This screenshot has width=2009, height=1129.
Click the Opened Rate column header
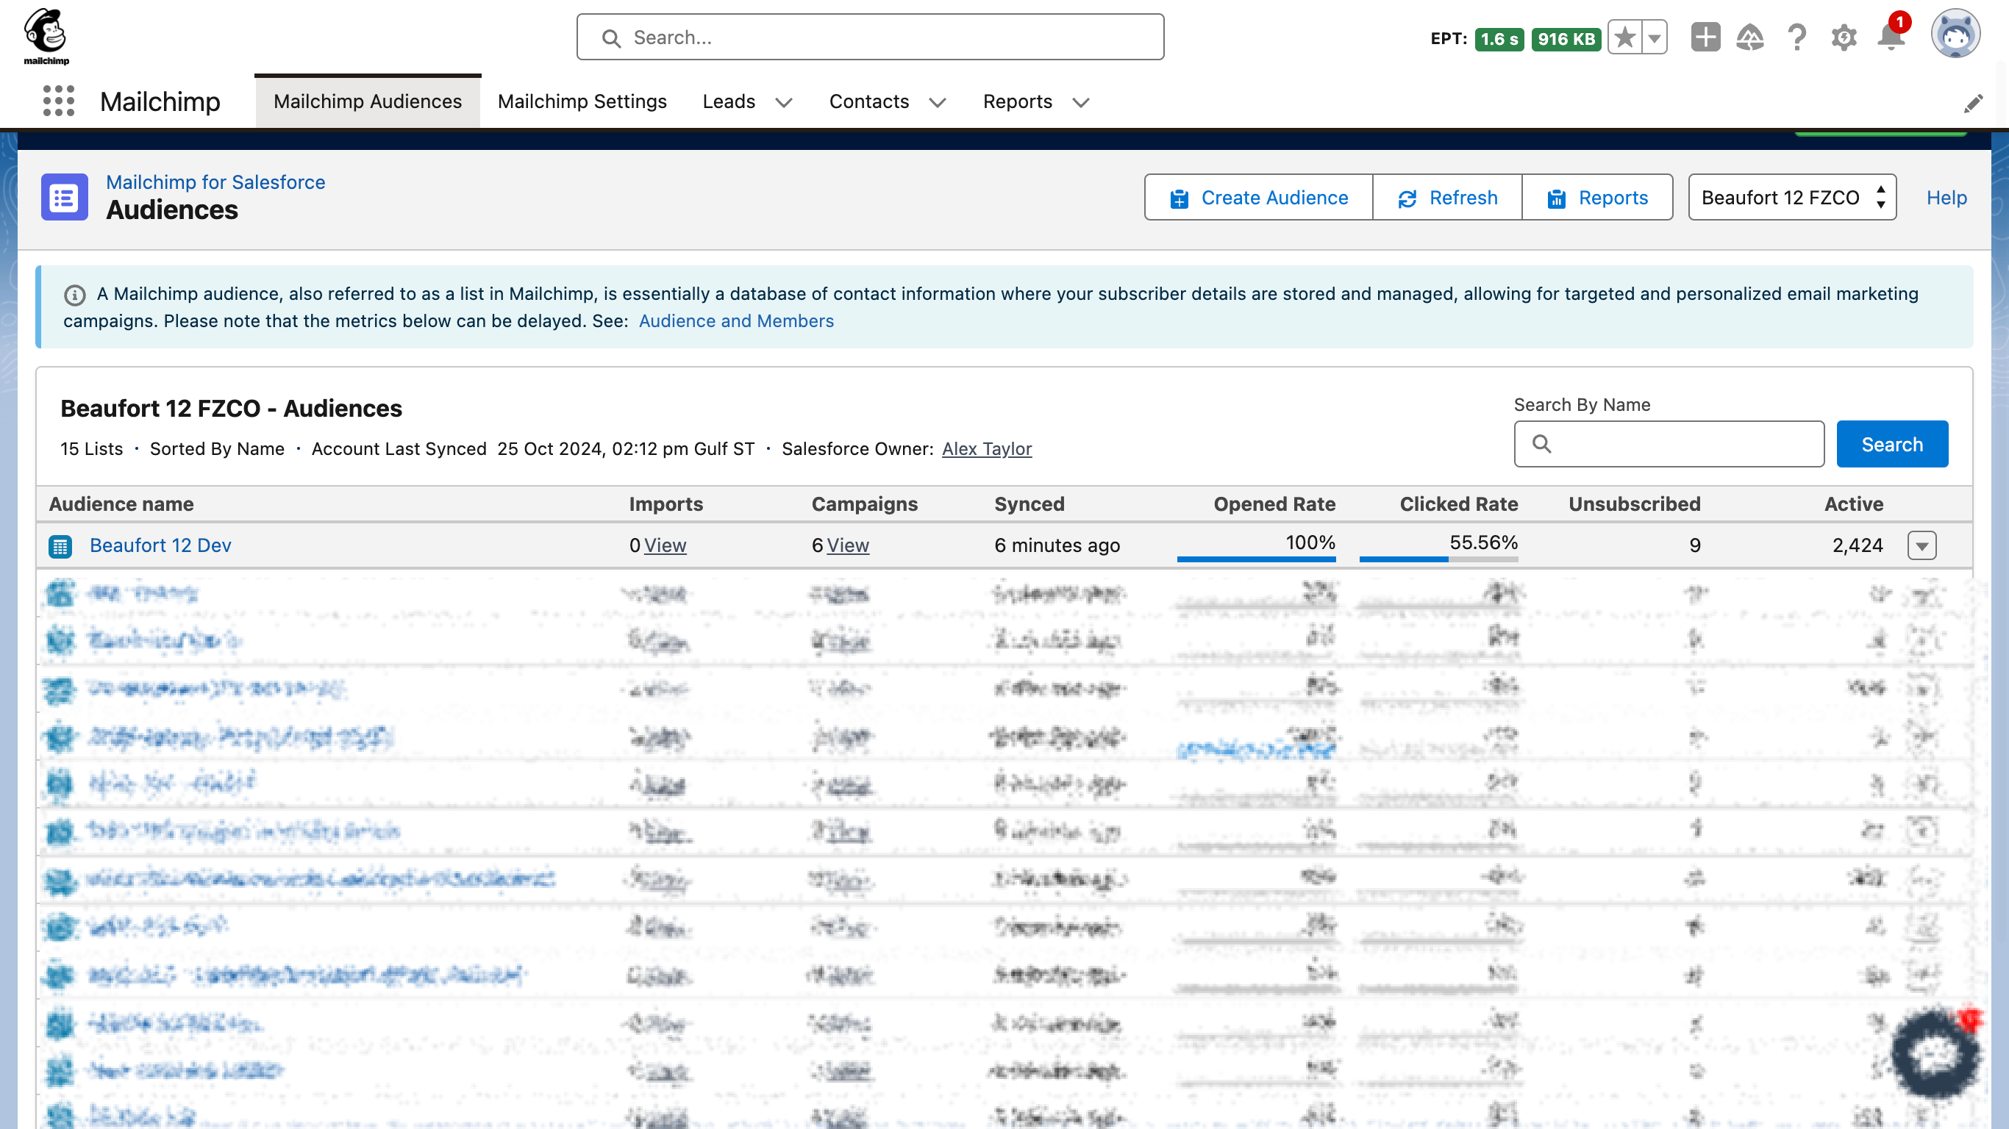(x=1274, y=503)
